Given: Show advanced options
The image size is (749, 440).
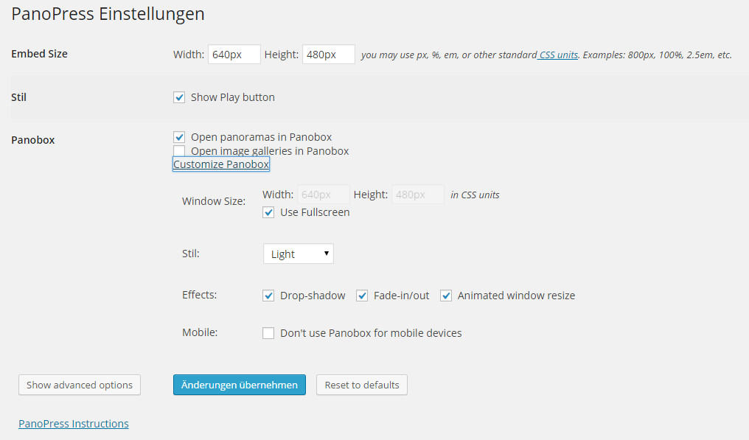Looking at the screenshot, I should point(80,385).
